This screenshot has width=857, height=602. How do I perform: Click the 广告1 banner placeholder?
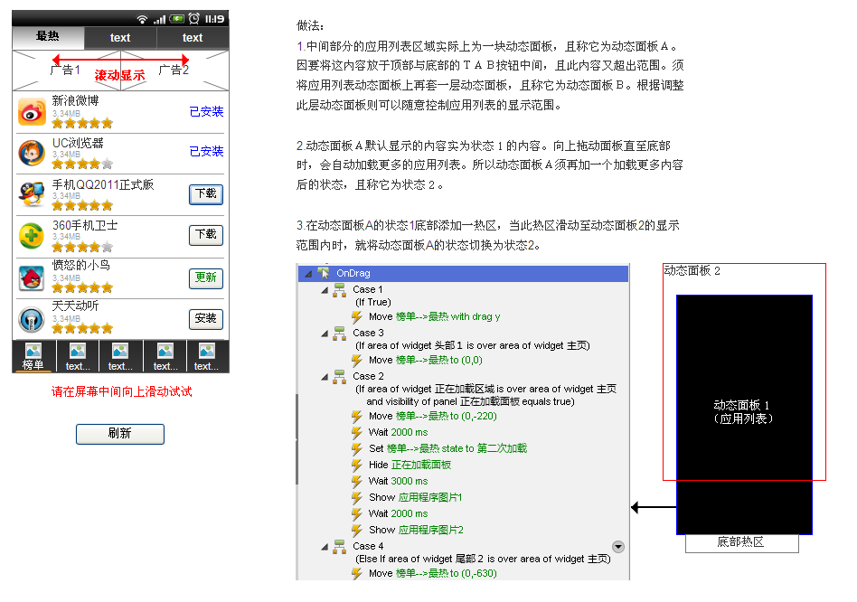click(65, 70)
